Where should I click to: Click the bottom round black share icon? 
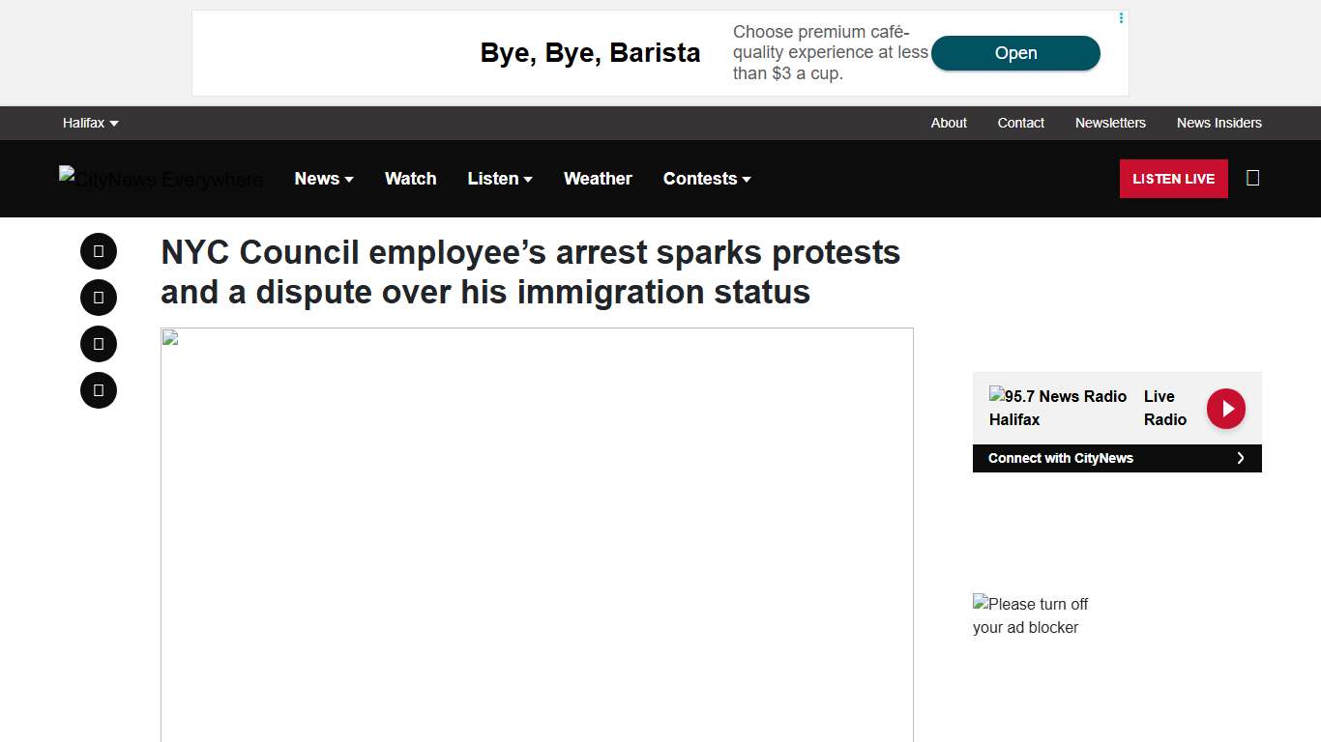[x=99, y=390]
